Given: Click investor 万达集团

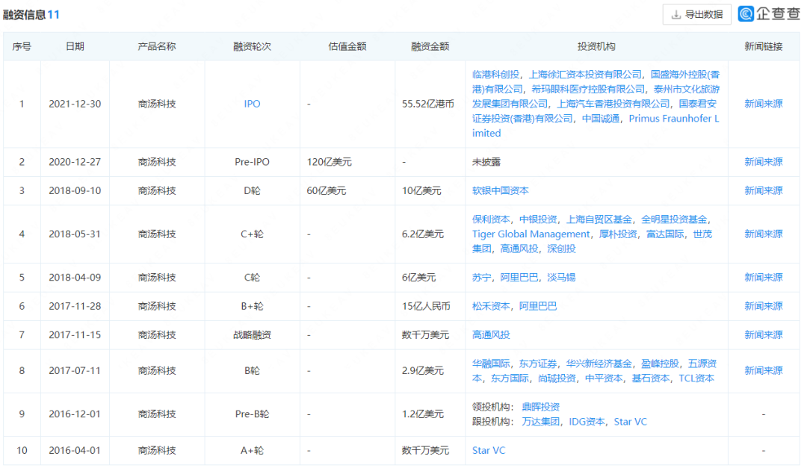Looking at the screenshot, I should [540, 422].
